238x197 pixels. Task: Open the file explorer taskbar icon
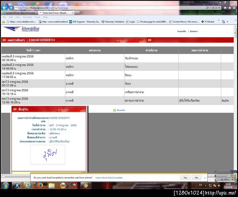tap(52, 186)
